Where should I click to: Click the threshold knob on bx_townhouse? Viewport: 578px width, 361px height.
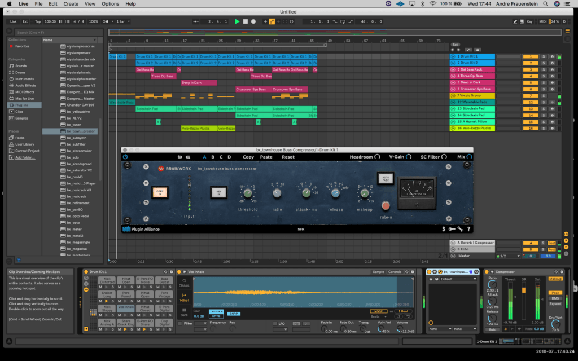coord(248,193)
